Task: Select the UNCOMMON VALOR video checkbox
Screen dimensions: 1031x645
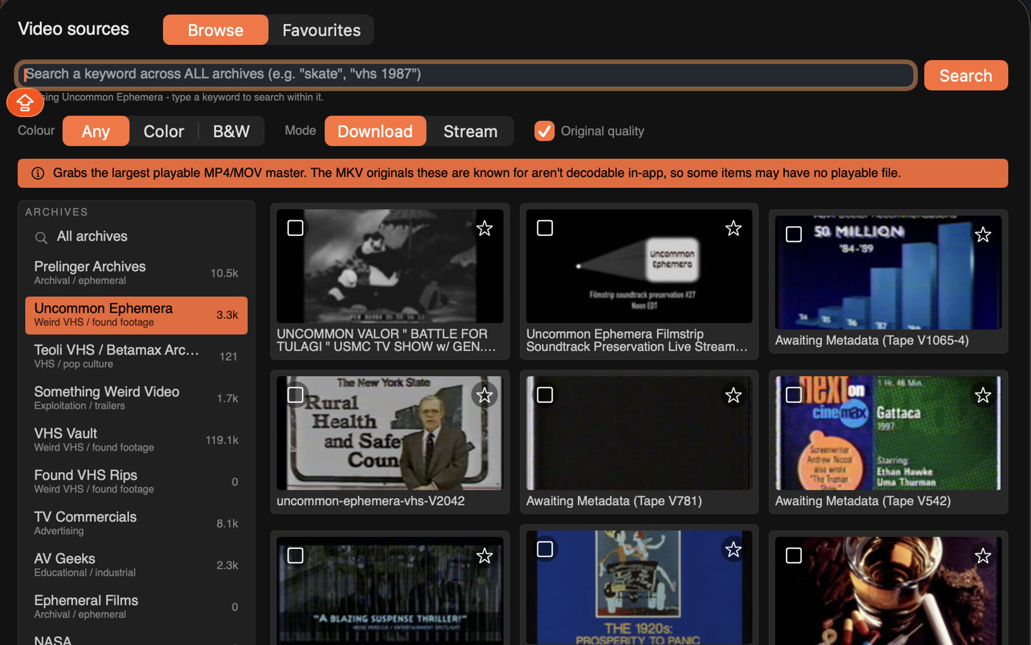Action: (x=295, y=228)
